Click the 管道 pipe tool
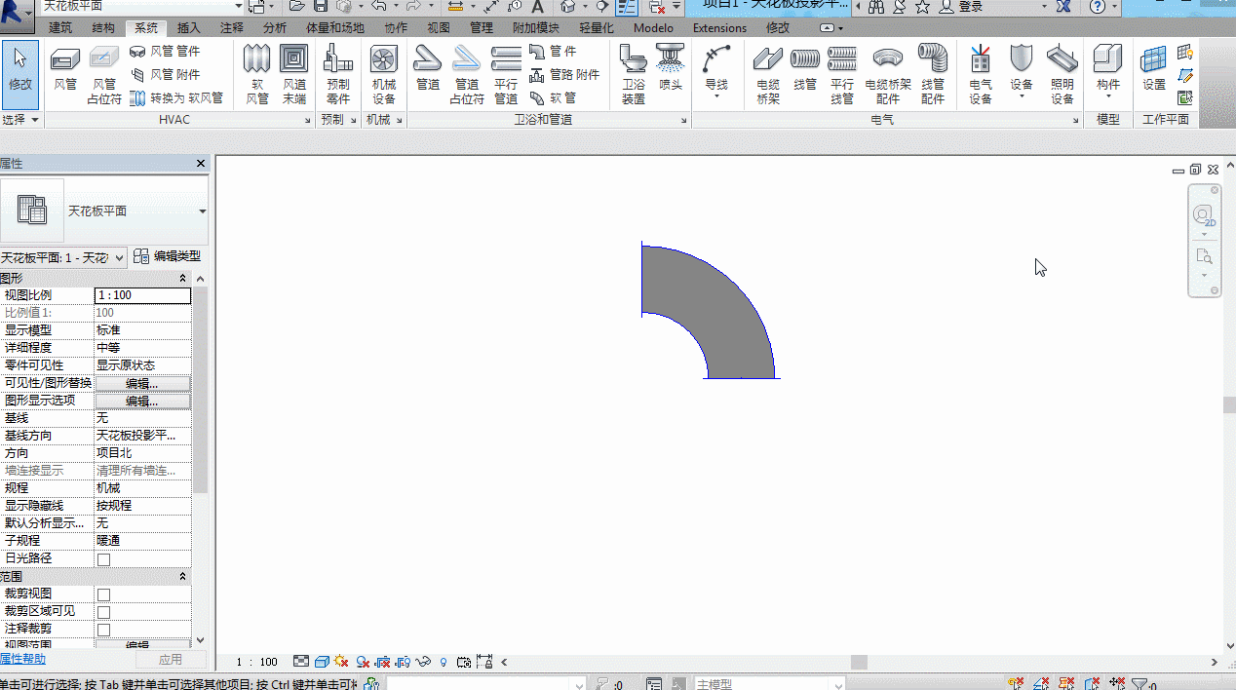This screenshot has width=1236, height=690. coord(428,69)
